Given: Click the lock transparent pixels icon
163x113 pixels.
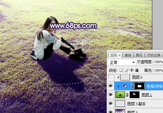Looking at the screenshot, I should point(121,70).
